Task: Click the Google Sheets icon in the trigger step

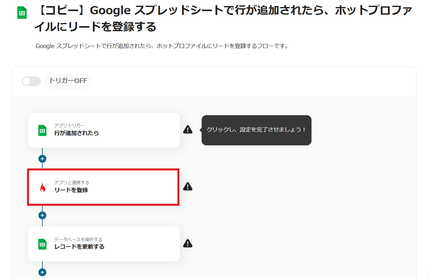Action: click(42, 130)
